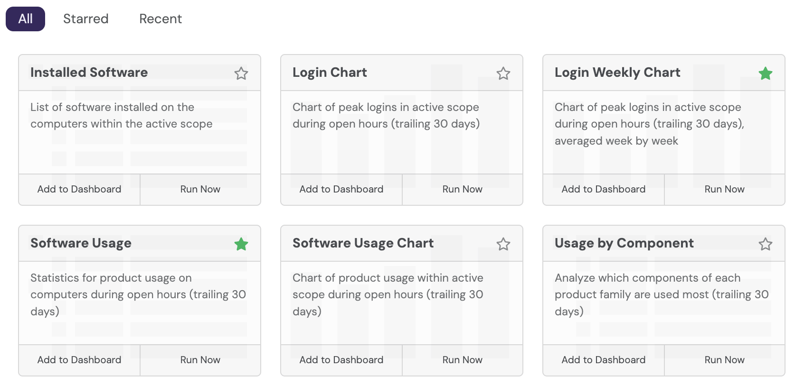Select the All filter tab

click(26, 19)
